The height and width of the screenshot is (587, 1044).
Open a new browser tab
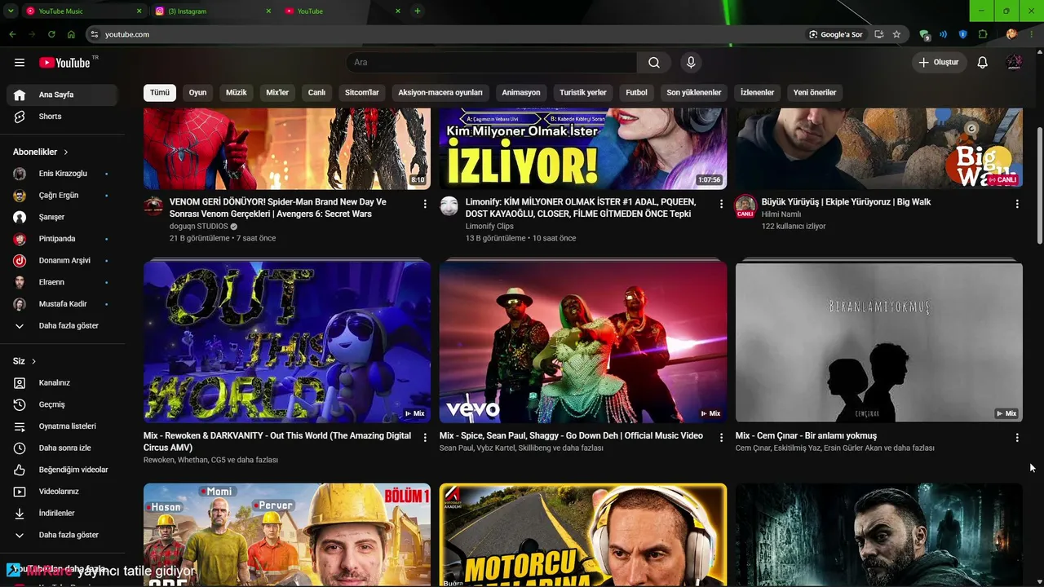point(418,11)
